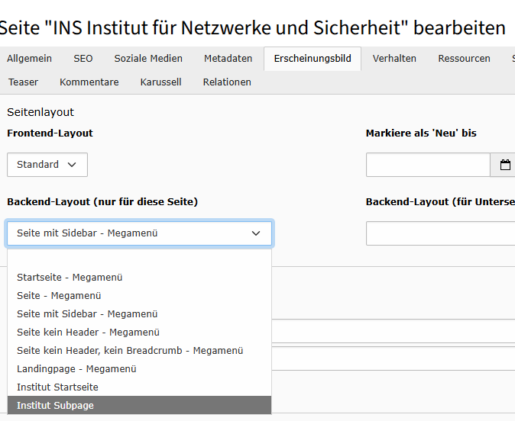Switch to the Ressourcen tab
Screen dimensions: 515x421
[464, 59]
